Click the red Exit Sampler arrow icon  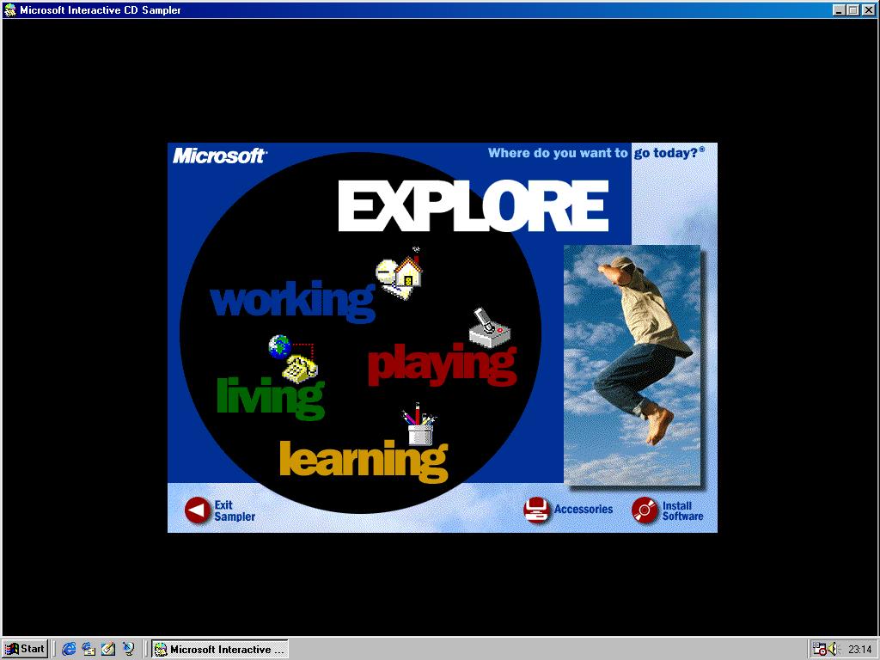coord(198,510)
